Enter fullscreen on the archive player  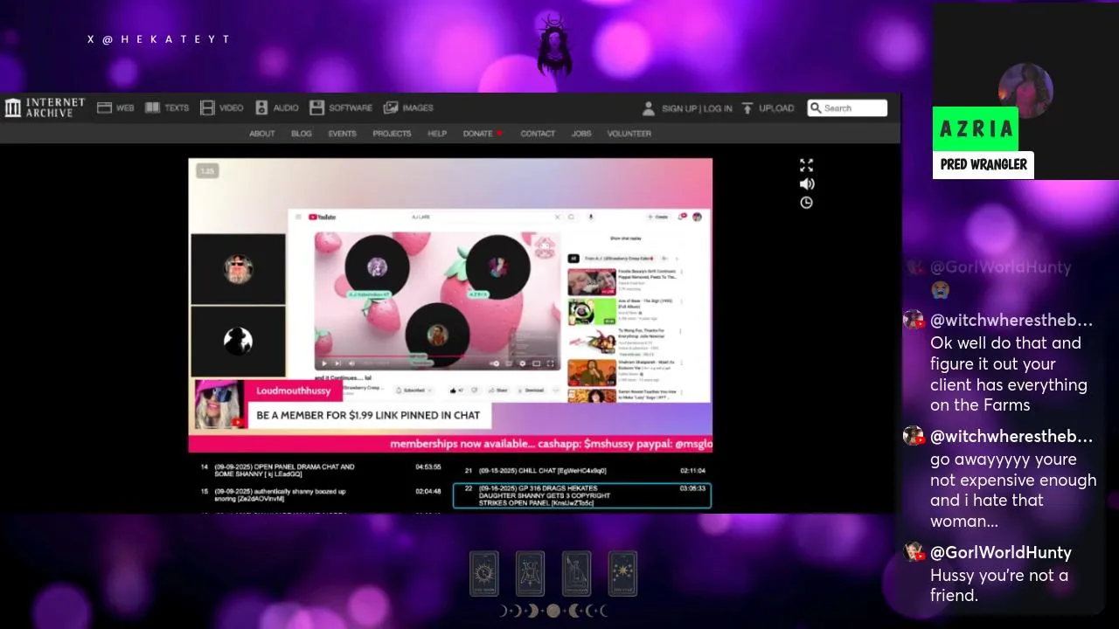pyautogui.click(x=806, y=165)
